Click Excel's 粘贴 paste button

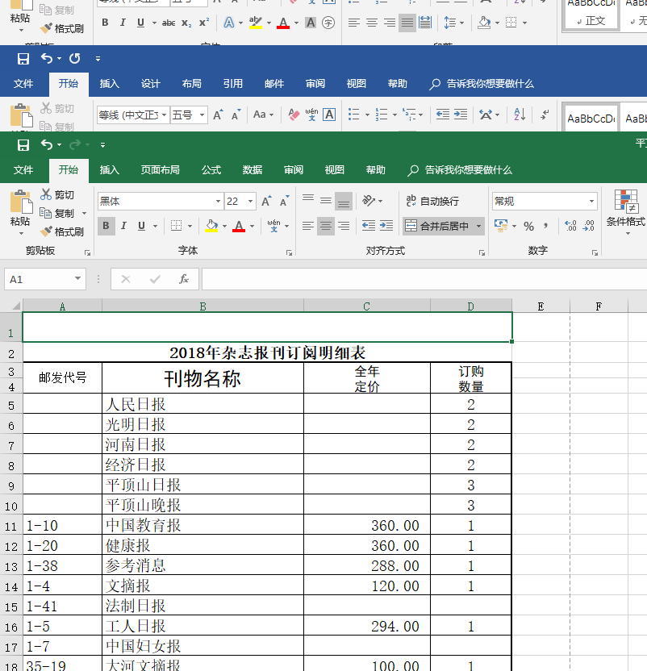(x=20, y=208)
